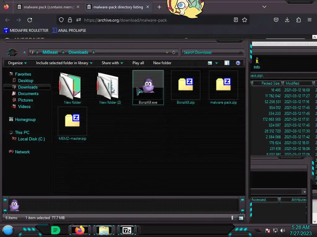
Task: Expand the Explorer address history dropdown
Action: pyautogui.click(x=167, y=52)
